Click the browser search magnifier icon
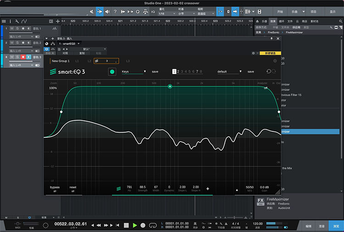Image resolution: width=344 pixels, height=232 pixels. tap(340, 21)
